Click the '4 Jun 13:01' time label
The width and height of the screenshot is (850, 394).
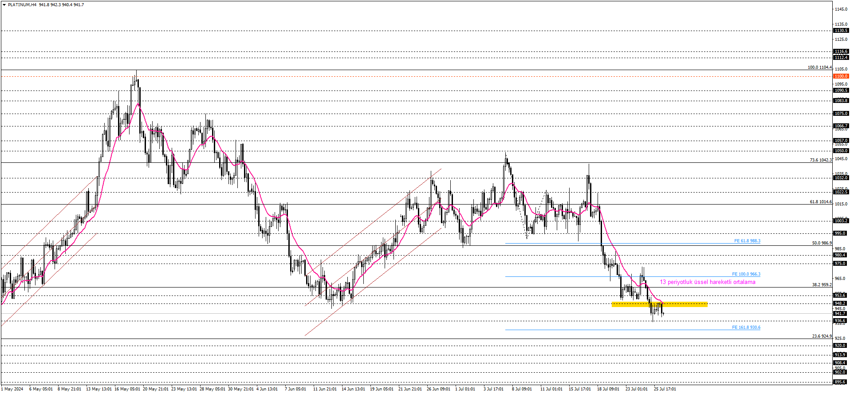pyautogui.click(x=268, y=389)
